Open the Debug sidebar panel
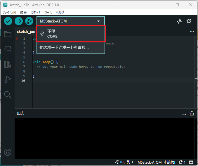 pyautogui.click(x=8, y=79)
